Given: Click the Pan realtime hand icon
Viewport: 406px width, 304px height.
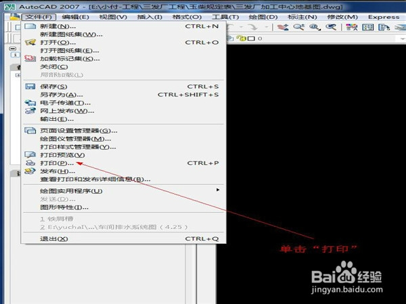Looking at the screenshot, I should click(x=283, y=27).
